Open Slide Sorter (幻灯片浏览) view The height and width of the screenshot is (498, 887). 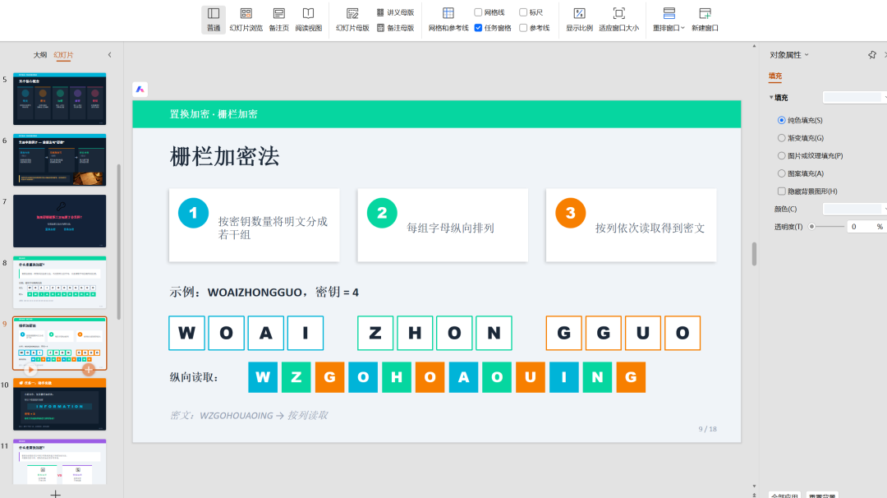[x=246, y=19]
